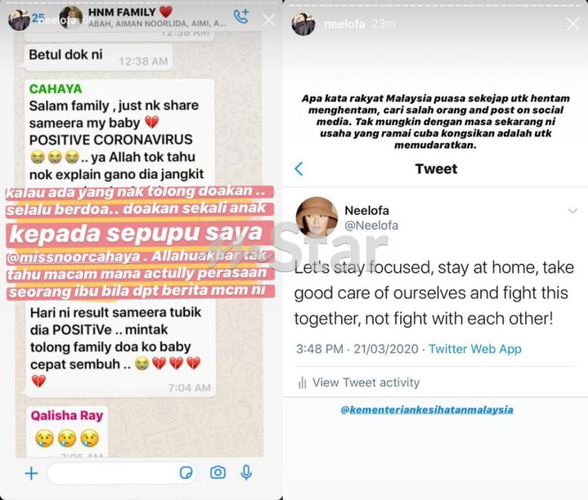Screen dimensions: 588x500
Task: Close the right neelofa story
Action: click(x=572, y=24)
